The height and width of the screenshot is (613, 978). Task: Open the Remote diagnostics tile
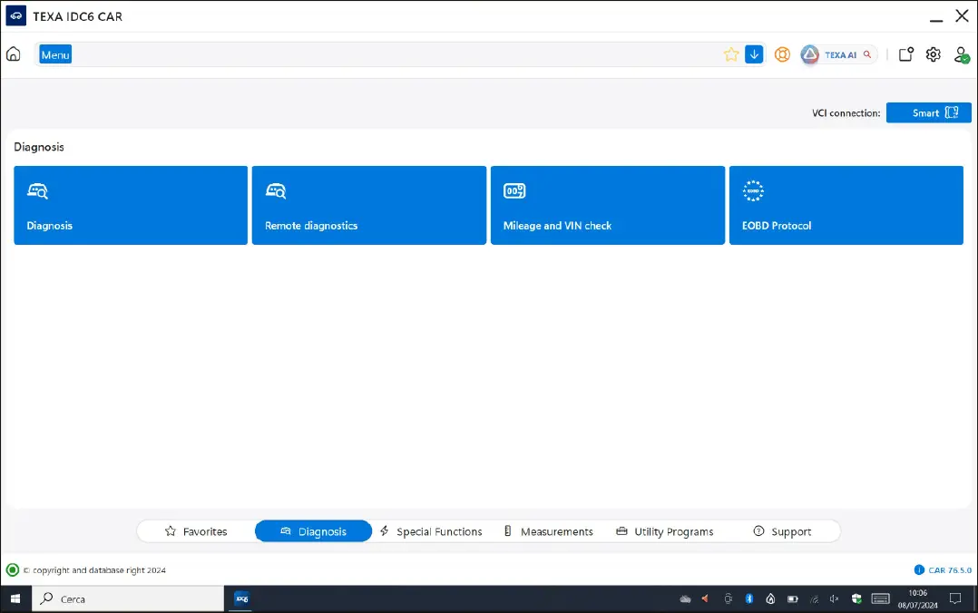point(369,205)
